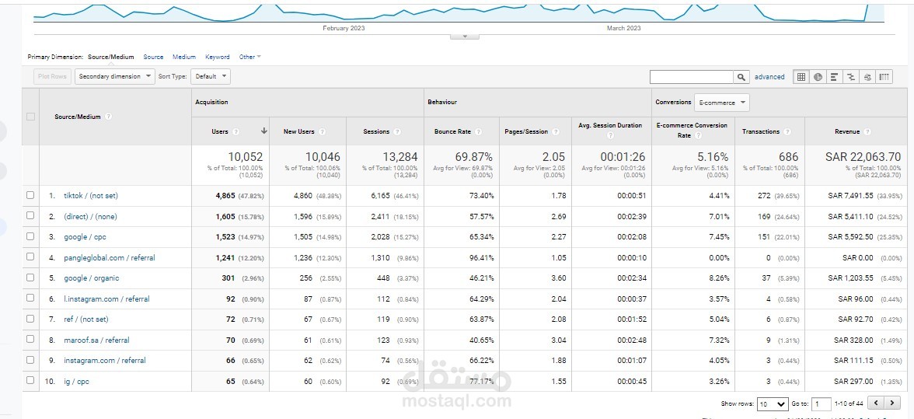Image resolution: width=914 pixels, height=419 pixels.
Task: Switch to the performance bar view icon
Action: click(835, 77)
